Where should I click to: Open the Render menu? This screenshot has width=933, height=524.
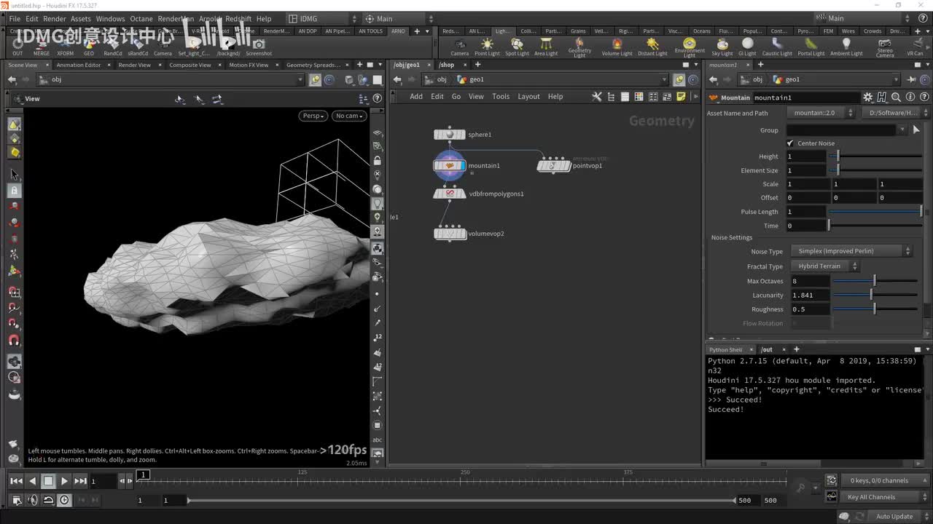click(x=55, y=19)
